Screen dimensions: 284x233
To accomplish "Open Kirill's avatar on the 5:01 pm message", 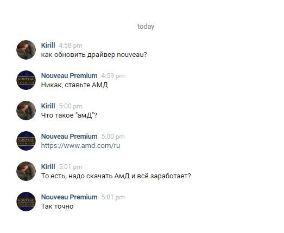I will (x=26, y=171).
